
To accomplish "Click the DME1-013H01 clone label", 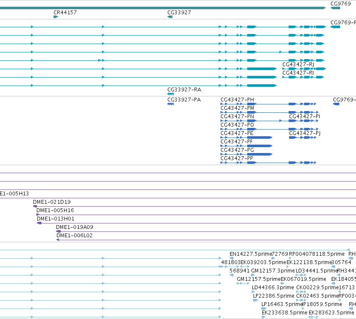I will [x=56, y=219].
